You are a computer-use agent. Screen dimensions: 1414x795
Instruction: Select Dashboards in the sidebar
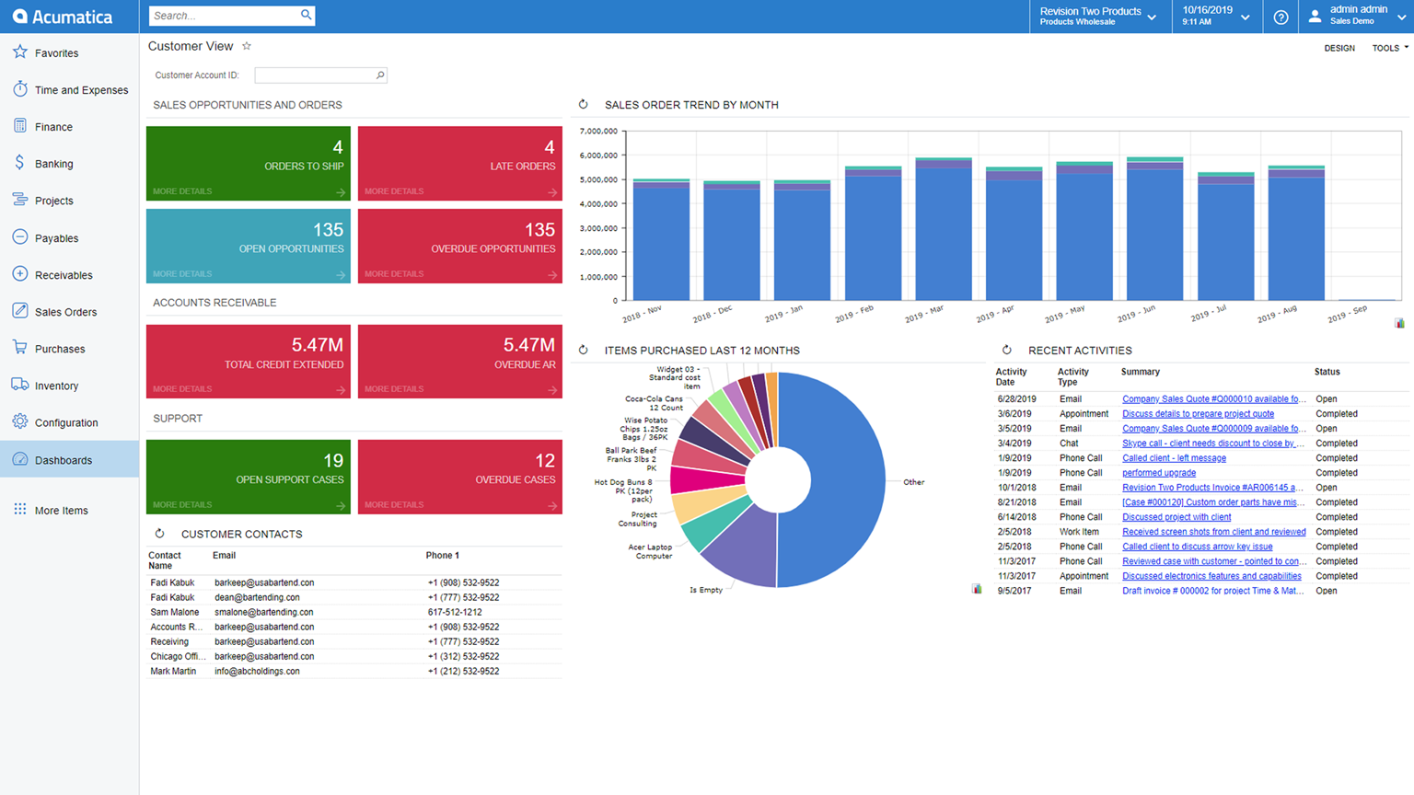[64, 459]
